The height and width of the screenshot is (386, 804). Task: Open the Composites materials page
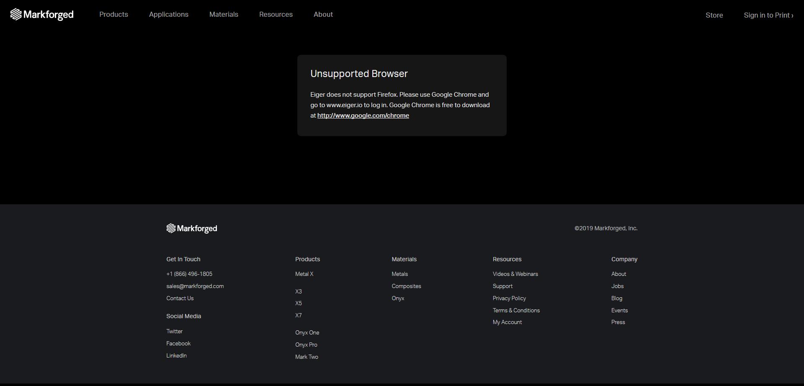tap(406, 286)
